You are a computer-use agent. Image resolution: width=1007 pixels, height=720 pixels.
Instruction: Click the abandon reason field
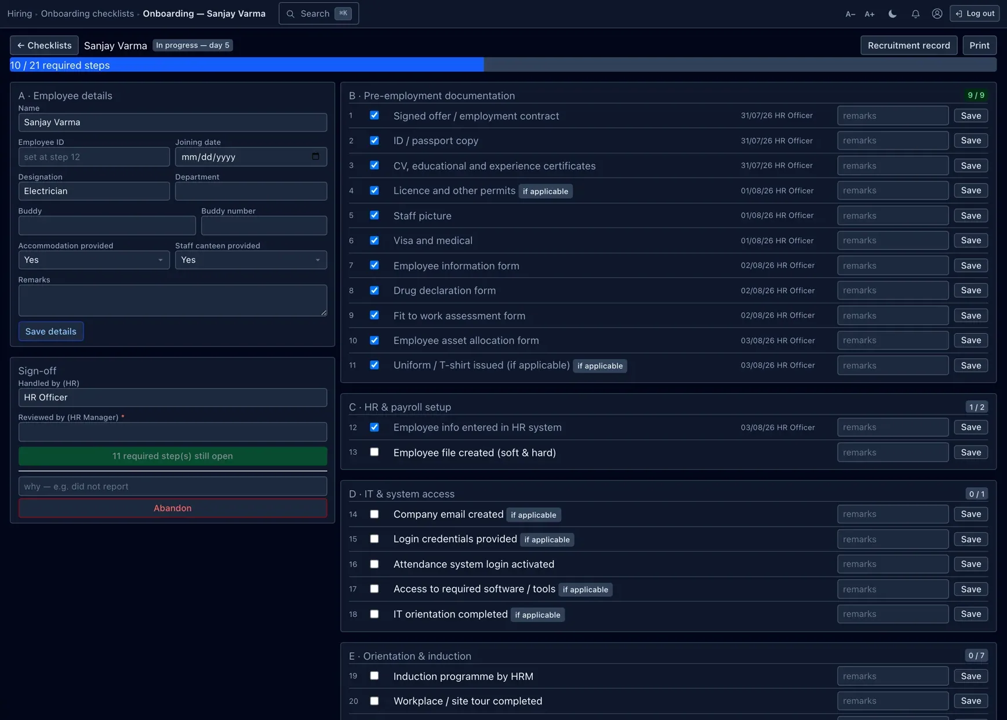coord(173,486)
